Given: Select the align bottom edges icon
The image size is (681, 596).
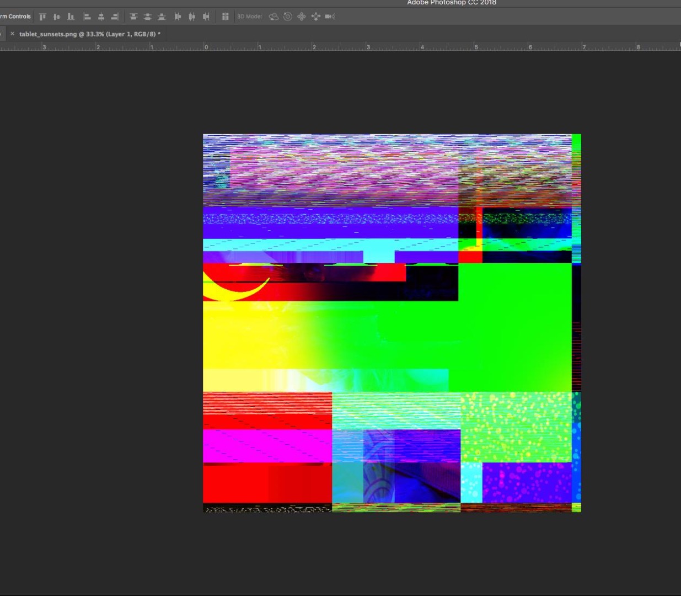Looking at the screenshot, I should 71,17.
